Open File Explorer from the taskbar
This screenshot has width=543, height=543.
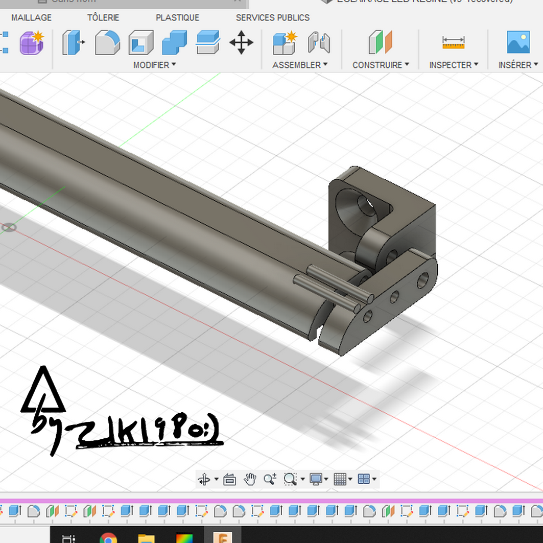coord(146,538)
